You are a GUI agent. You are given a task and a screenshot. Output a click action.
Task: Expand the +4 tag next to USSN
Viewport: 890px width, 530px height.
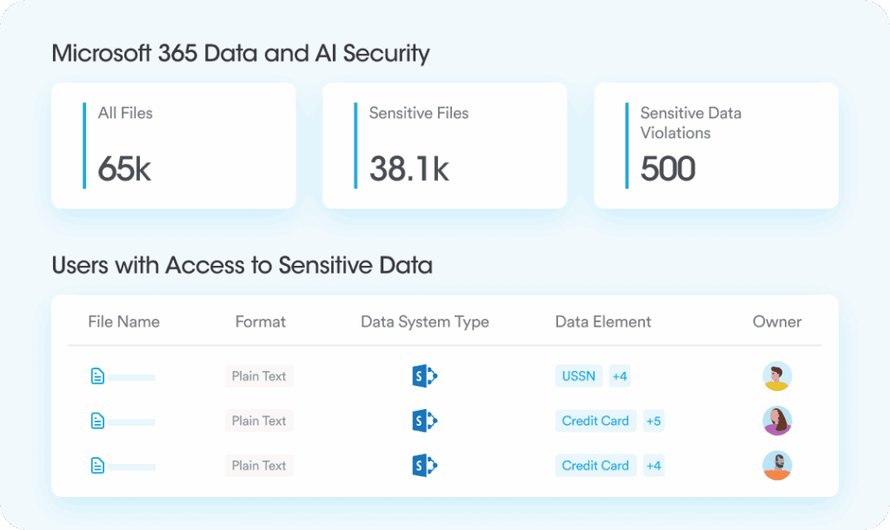pyautogui.click(x=620, y=376)
